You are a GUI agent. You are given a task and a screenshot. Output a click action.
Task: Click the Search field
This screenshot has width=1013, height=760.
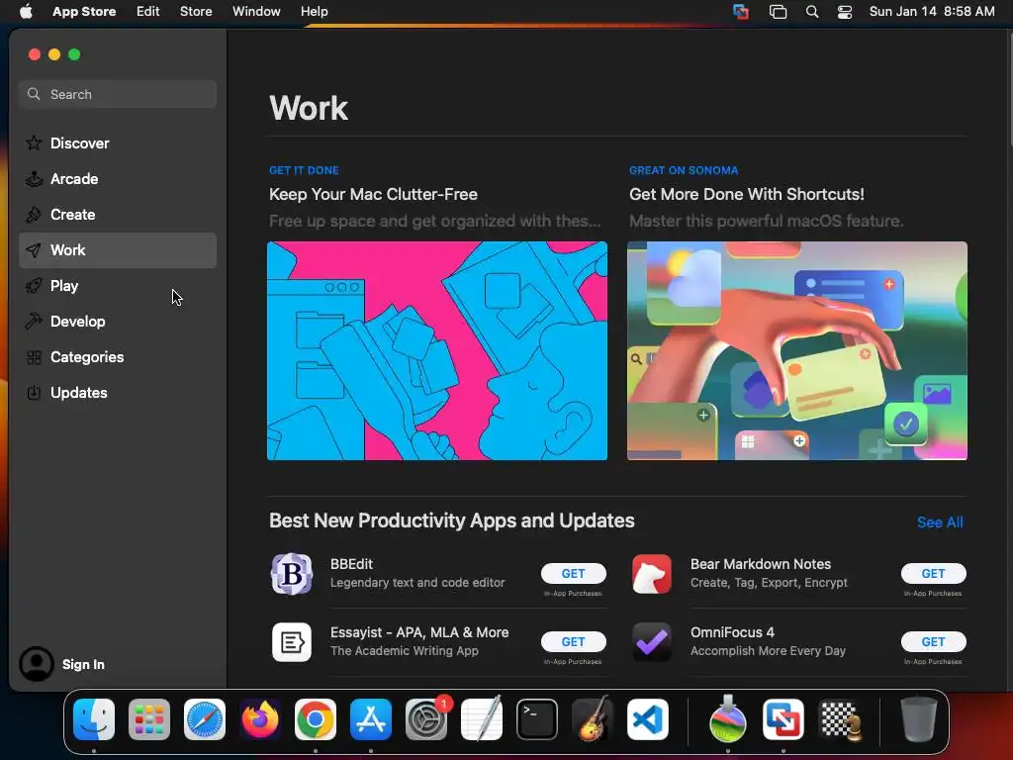click(117, 94)
